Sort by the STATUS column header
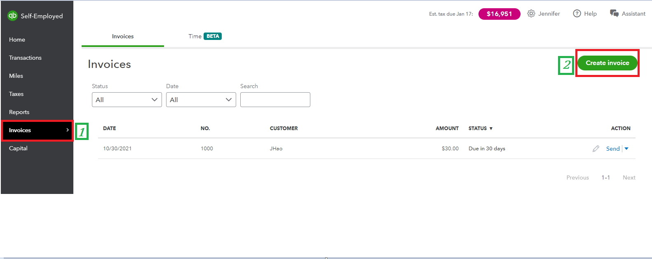 tap(481, 128)
